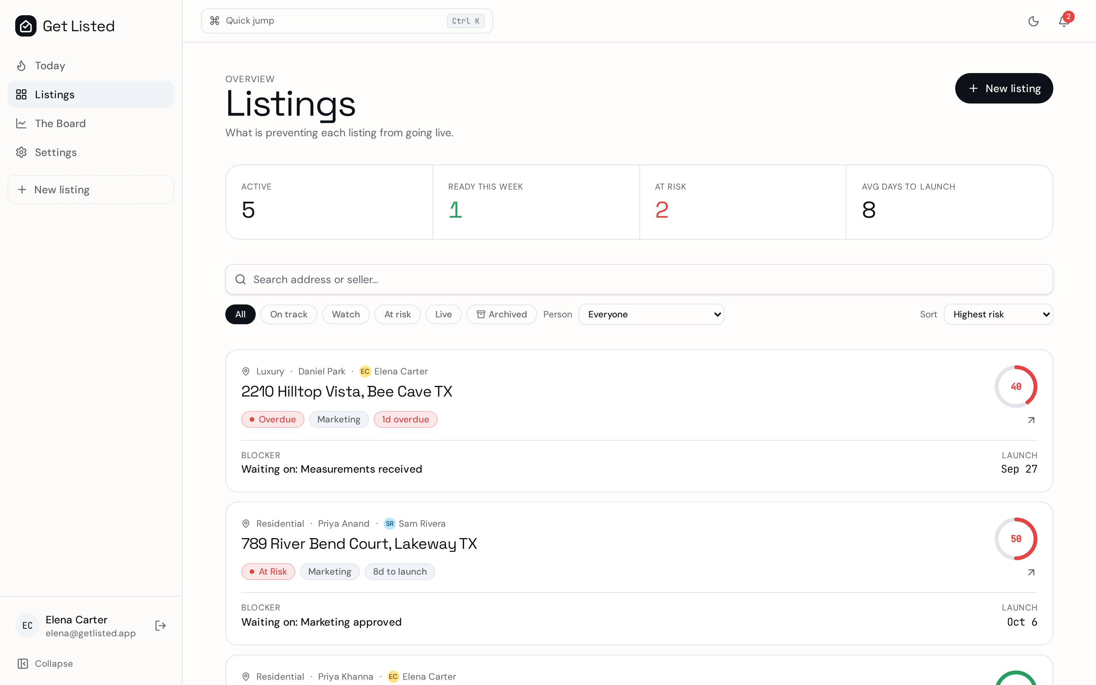Screen dimensions: 1096x685
Task: Click dashed New listing button in sidebar
Action: pyautogui.click(x=91, y=190)
